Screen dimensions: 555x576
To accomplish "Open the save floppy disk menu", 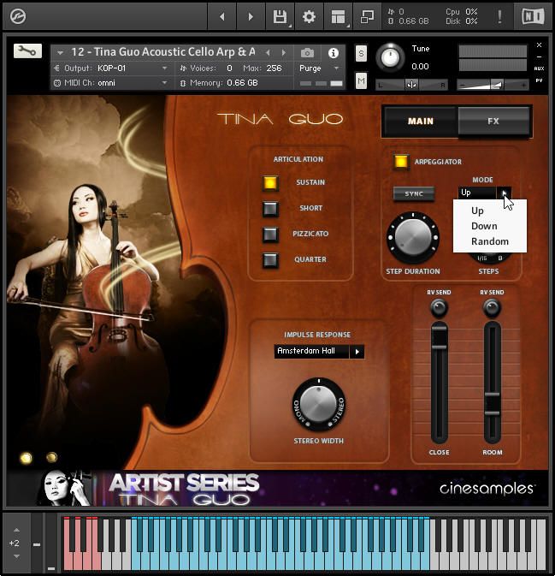I will [280, 16].
